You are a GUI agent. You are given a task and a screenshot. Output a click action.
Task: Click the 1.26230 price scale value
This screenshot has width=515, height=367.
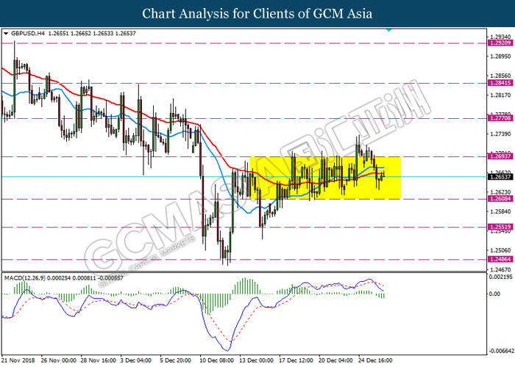tap(500, 192)
